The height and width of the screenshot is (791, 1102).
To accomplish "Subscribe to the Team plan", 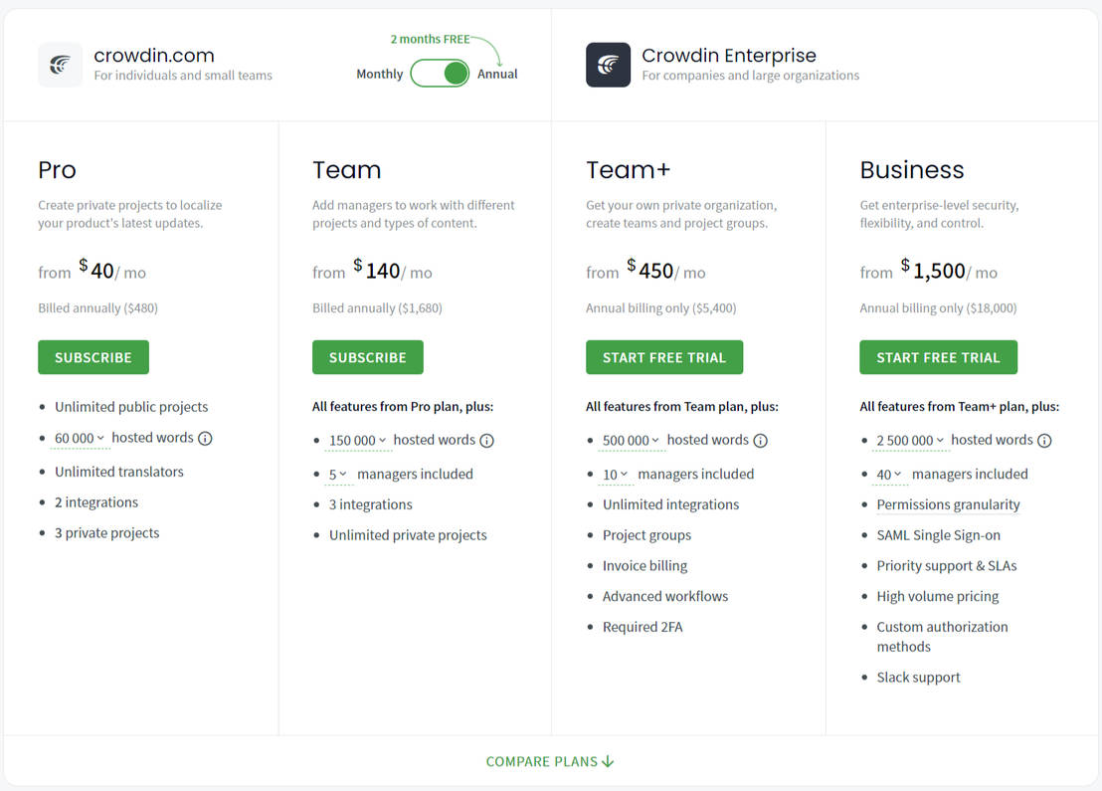I will (x=367, y=357).
